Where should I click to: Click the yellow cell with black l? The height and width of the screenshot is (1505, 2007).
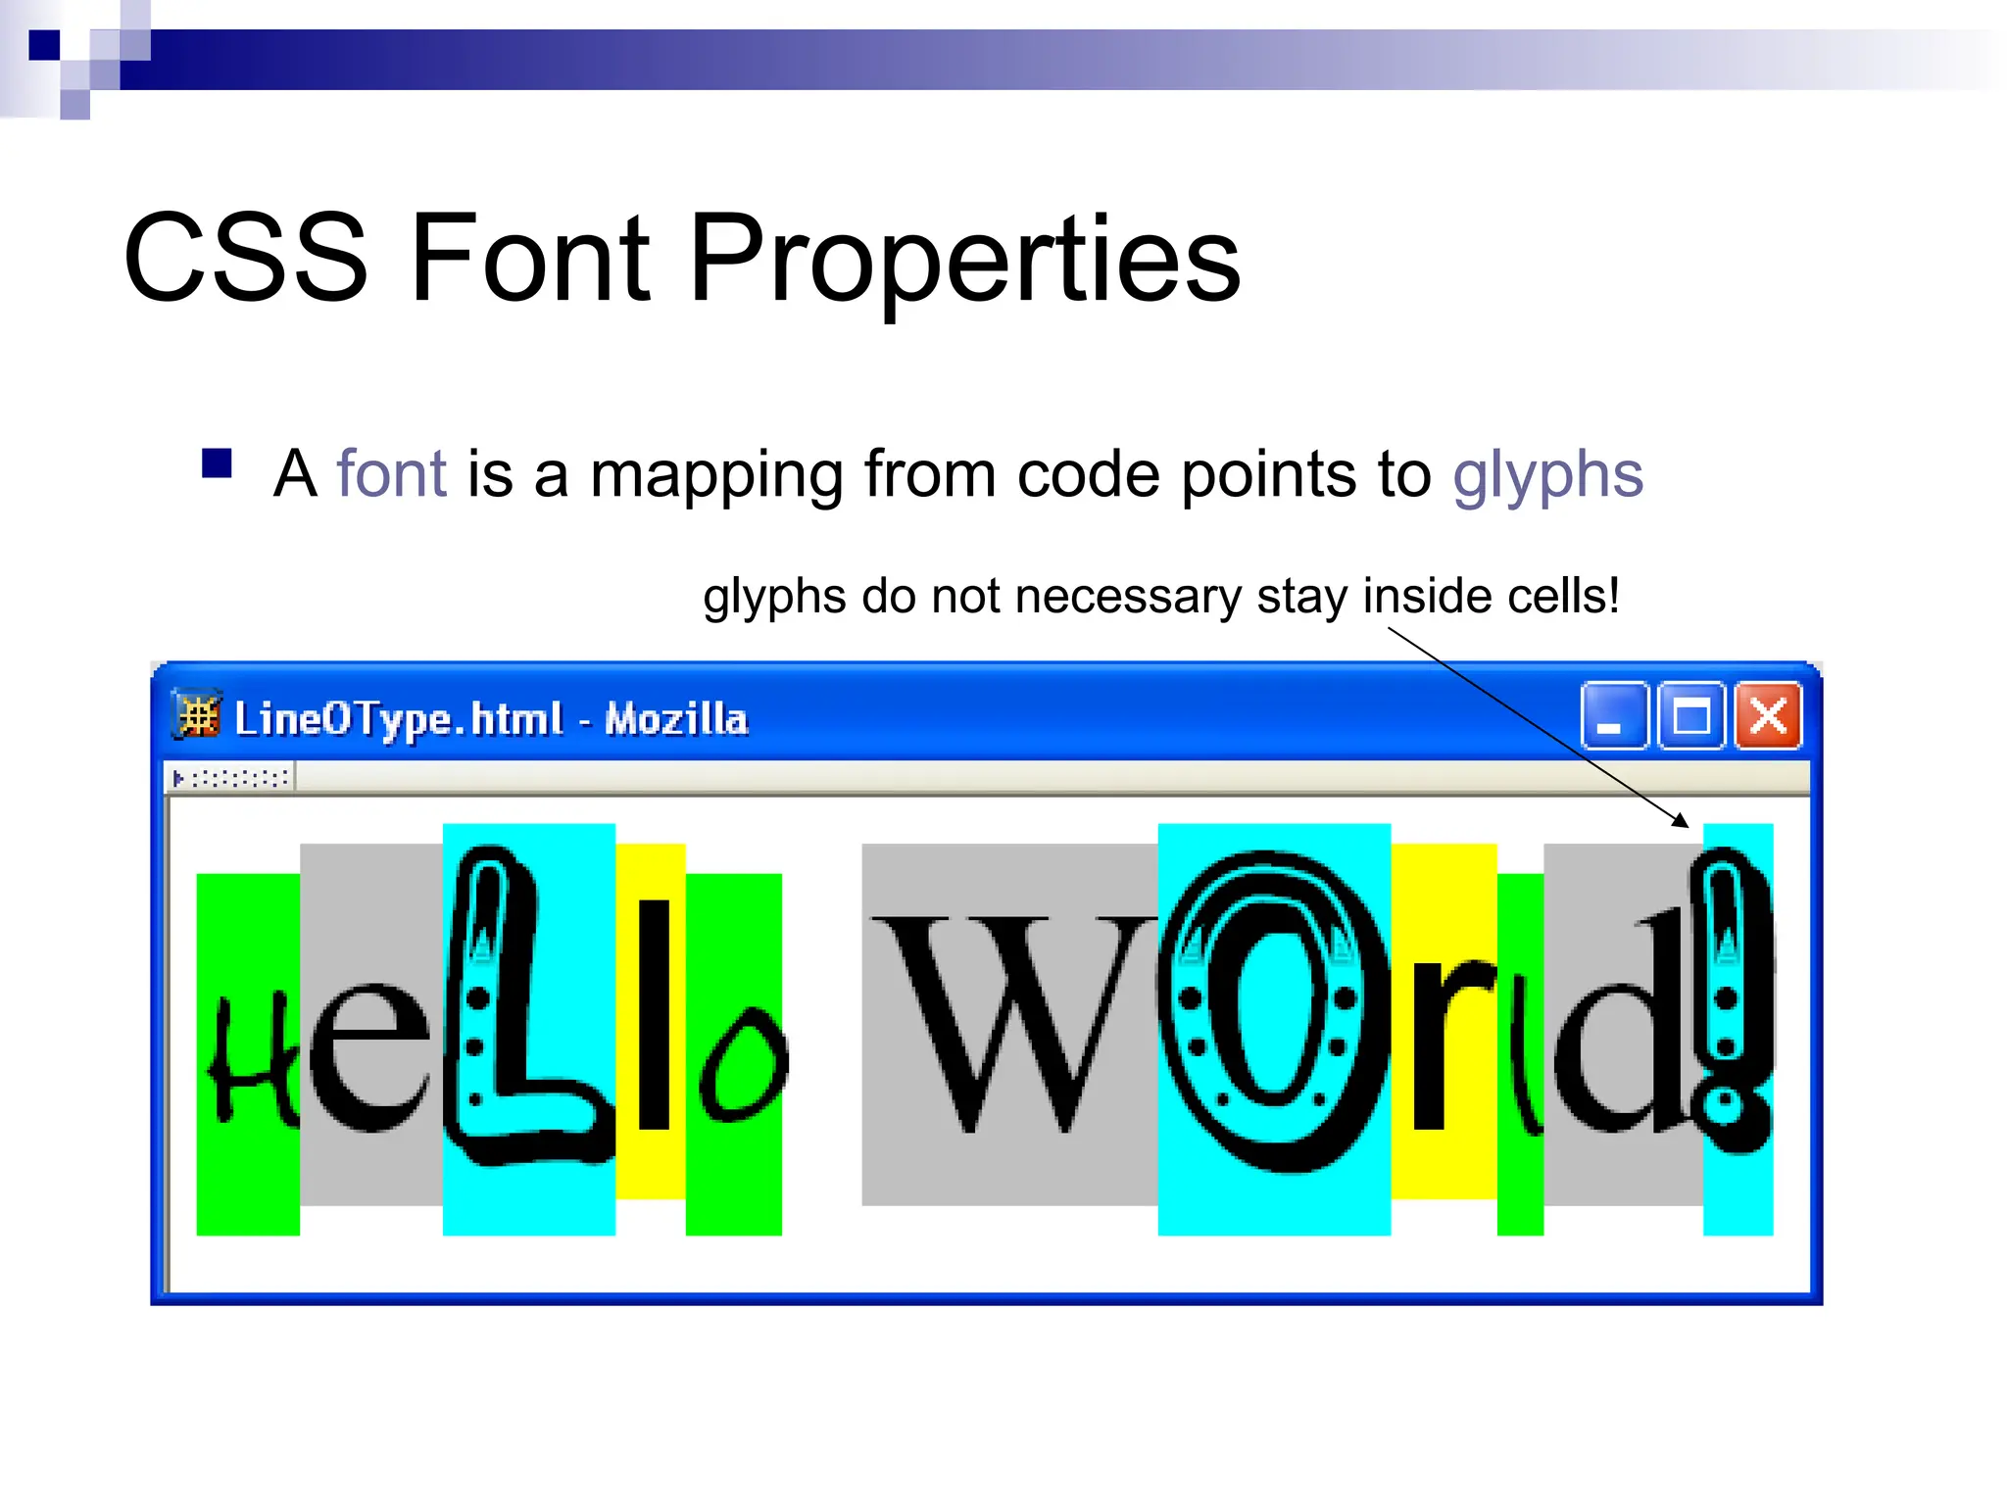click(x=653, y=1014)
